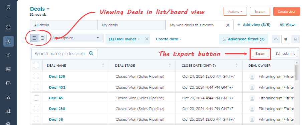Open the Deal 45 link
Image resolution: width=302 pixels, height=125 pixels.
[x=56, y=98]
